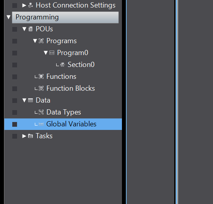Image resolution: width=213 pixels, height=204 pixels.
Task: Click the Function Blocks icon
Action: coord(41,88)
